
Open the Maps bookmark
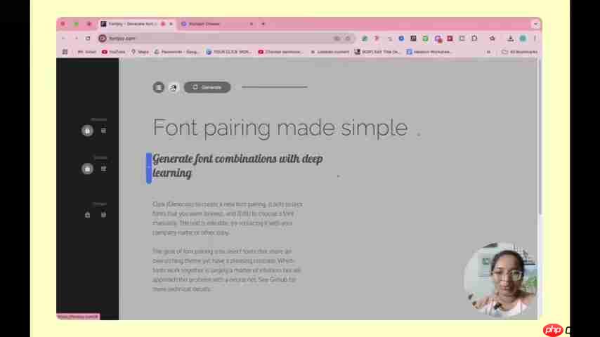(140, 52)
